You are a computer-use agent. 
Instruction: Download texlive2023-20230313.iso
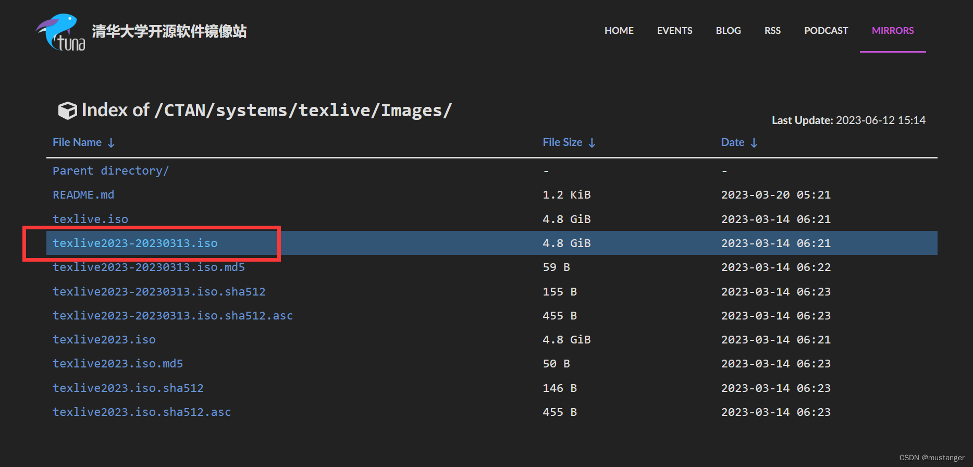point(135,243)
